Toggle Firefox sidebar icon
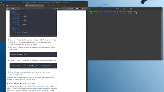The height and width of the screenshot is (92, 164). (x=72, y=9)
